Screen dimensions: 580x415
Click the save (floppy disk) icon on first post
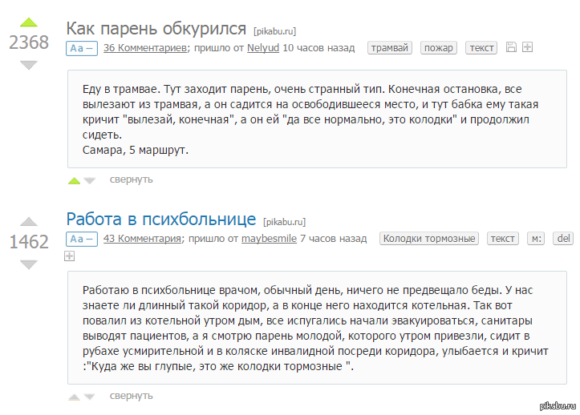(x=512, y=48)
